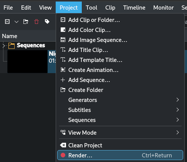The image size is (187, 162).
Task: Click the Create Folder icon in bin toolbar
Action: click(26, 22)
